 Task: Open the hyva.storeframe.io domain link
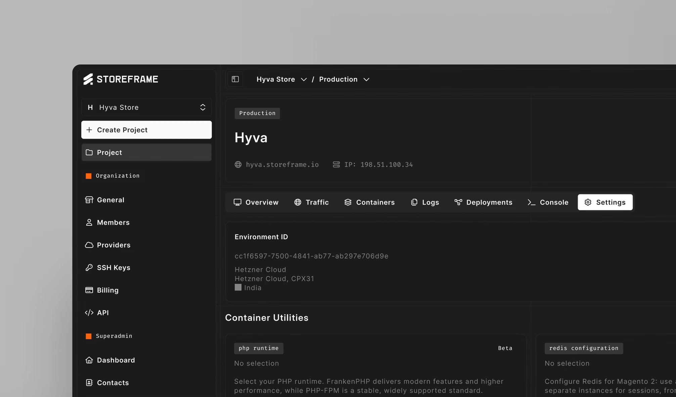tap(282, 165)
